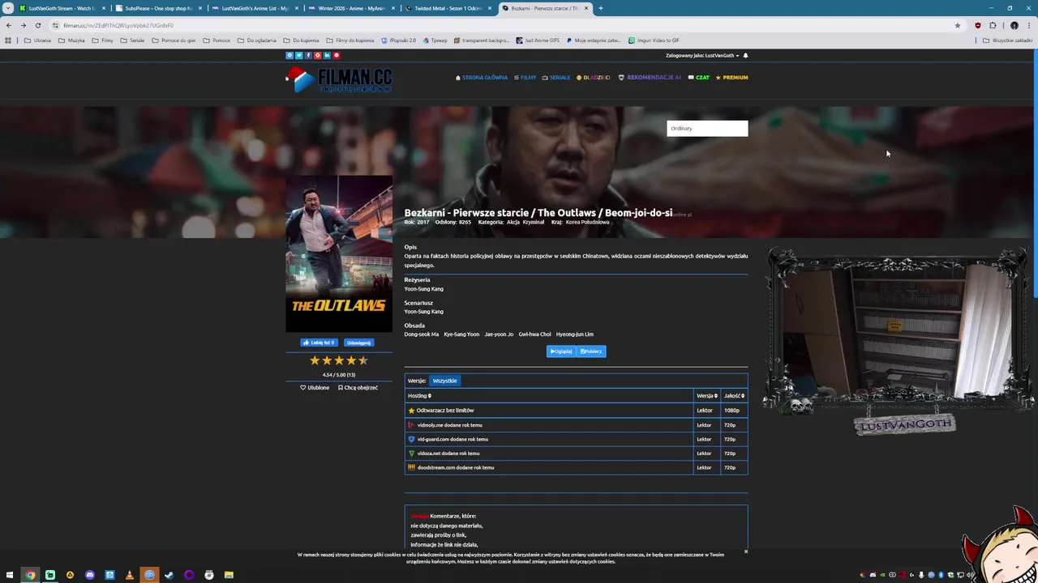Rate the movie with first star
This screenshot has height=583, width=1038.
tap(315, 360)
